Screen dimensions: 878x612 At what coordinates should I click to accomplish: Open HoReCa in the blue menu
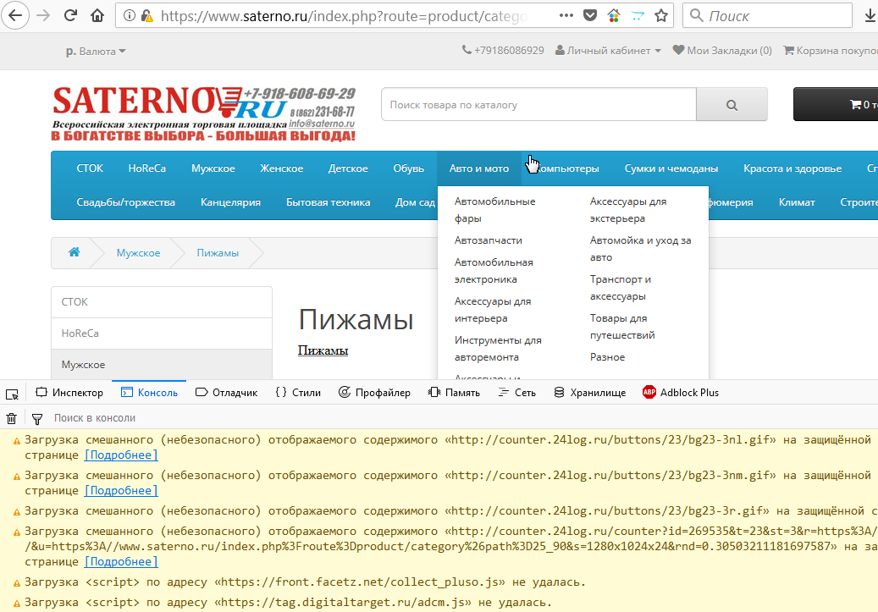point(146,168)
